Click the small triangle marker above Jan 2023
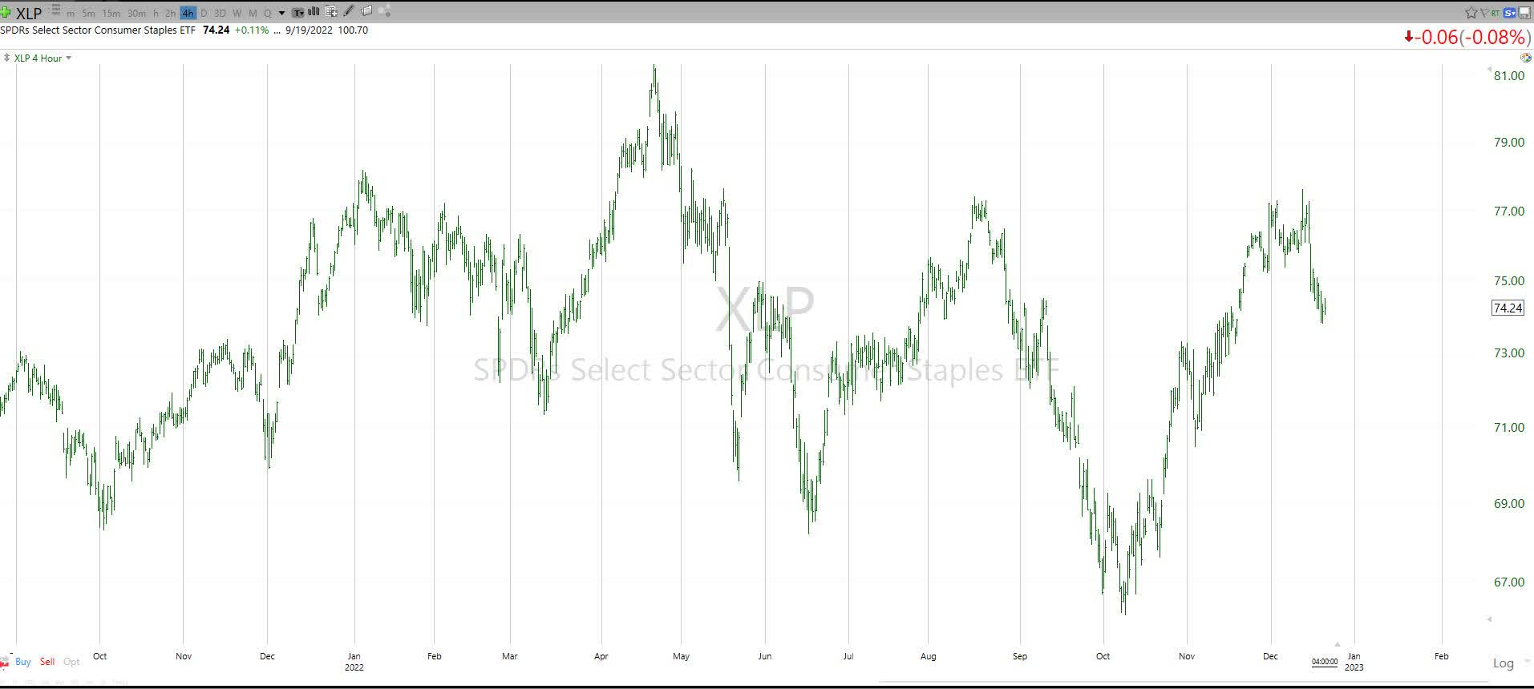The image size is (1534, 689). (x=1337, y=644)
